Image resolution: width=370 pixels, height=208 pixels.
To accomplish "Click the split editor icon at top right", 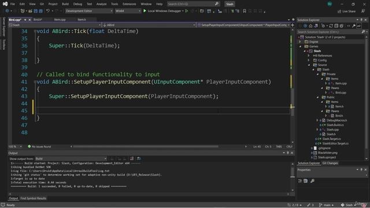I will 293,25.
